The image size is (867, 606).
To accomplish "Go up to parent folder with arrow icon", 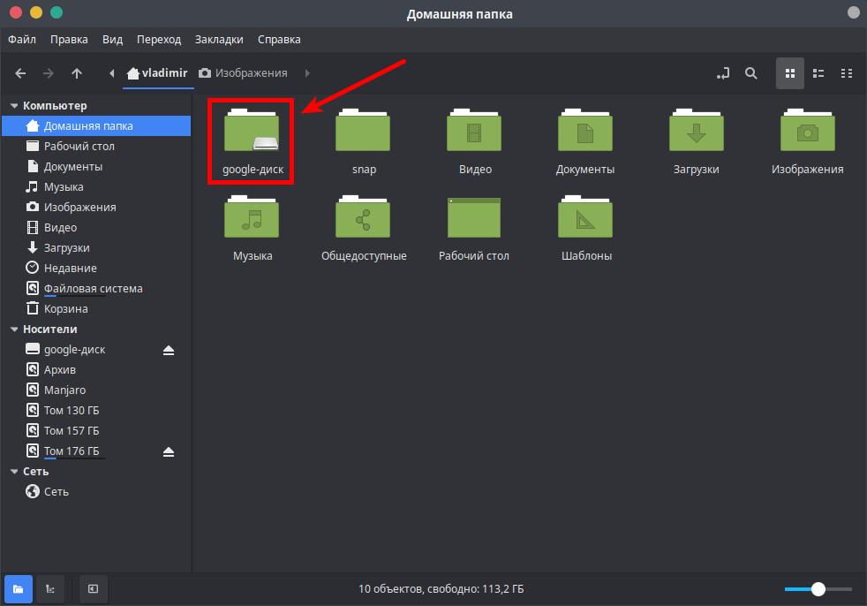I will pos(77,73).
